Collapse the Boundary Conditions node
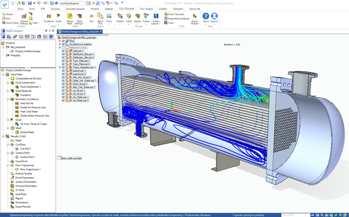The image size is (349, 217). click(x=8, y=99)
